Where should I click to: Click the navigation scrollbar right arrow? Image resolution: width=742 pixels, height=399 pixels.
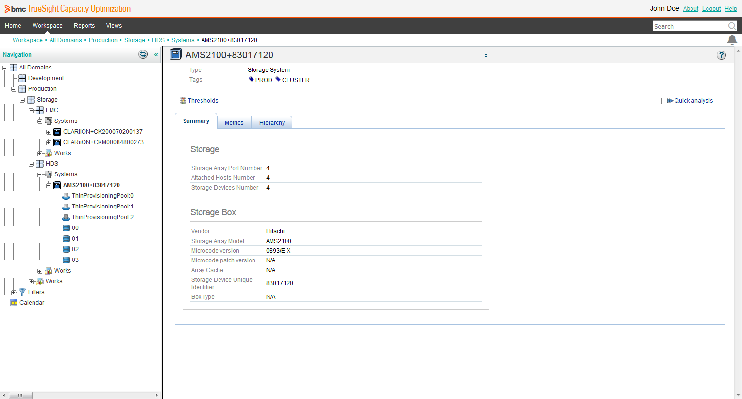(156, 395)
